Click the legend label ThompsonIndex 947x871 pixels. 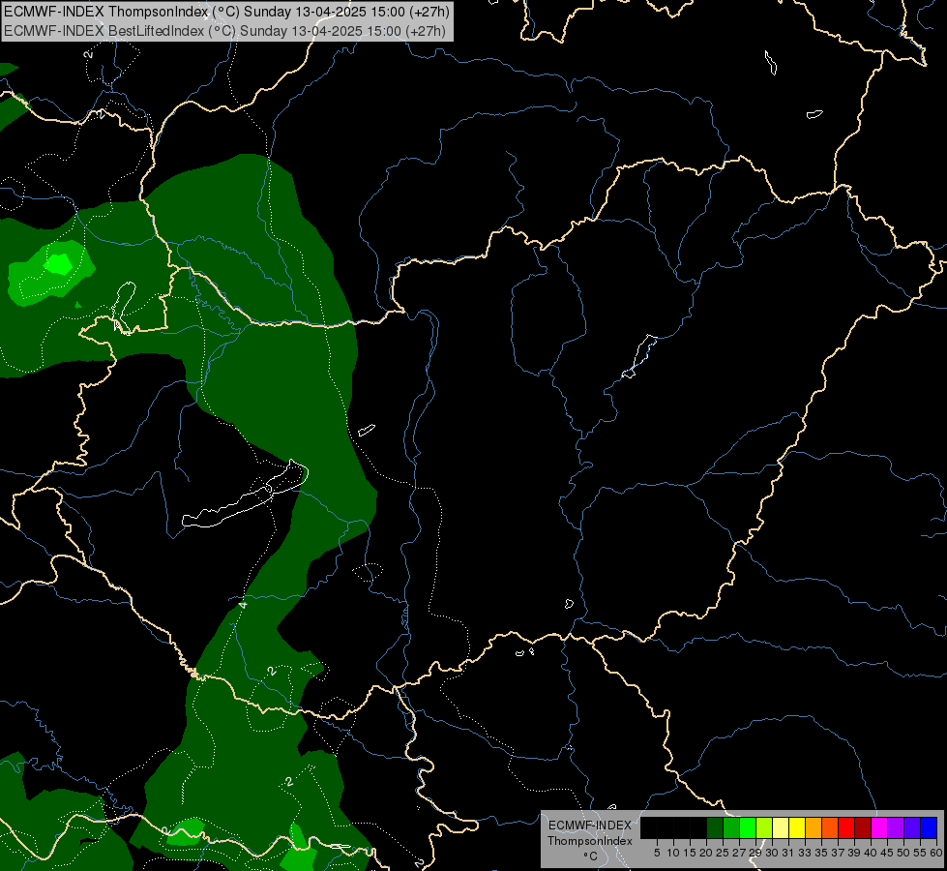click(590, 841)
